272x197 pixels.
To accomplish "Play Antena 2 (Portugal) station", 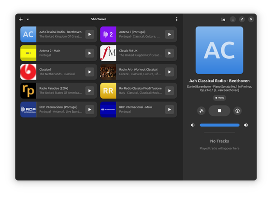I will (x=170, y=34).
